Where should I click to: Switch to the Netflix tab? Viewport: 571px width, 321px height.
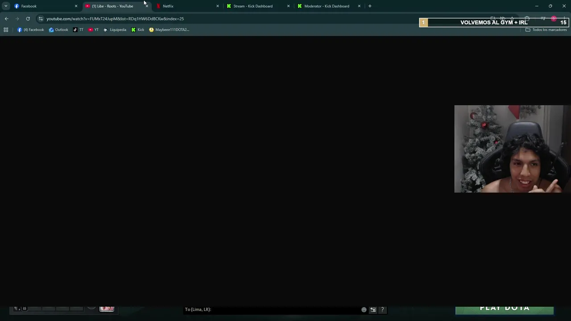[x=187, y=6]
